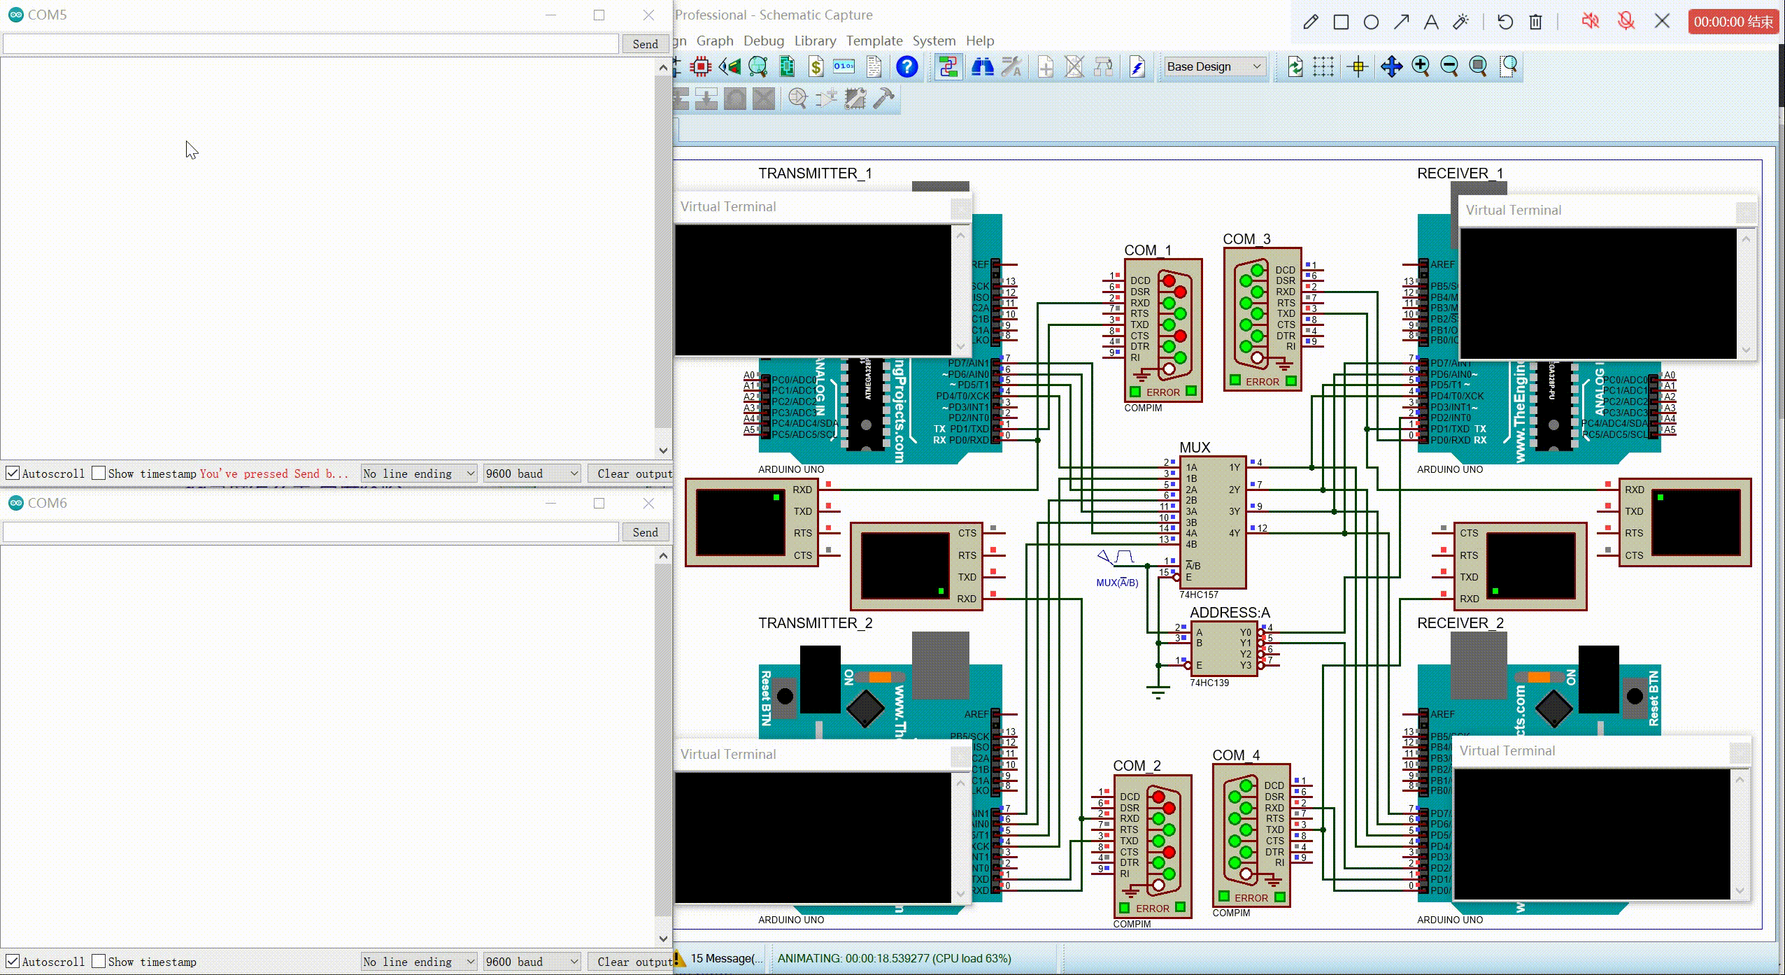
Task: Click the Zoom In magnifier icon
Action: pyautogui.click(x=1420, y=66)
